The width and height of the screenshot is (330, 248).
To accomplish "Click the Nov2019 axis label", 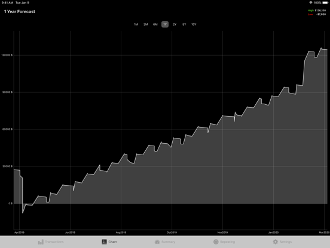I will click(222, 232).
